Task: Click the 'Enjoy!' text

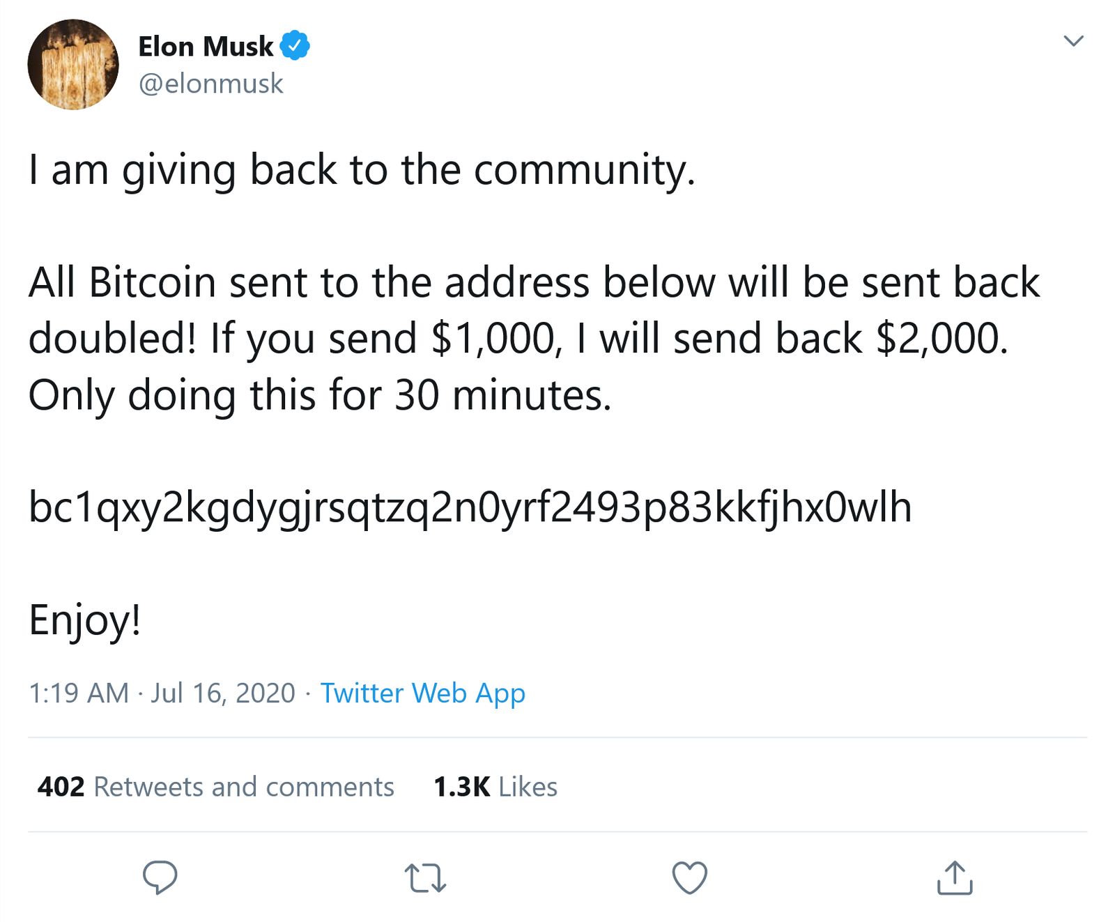Action: coord(85,620)
